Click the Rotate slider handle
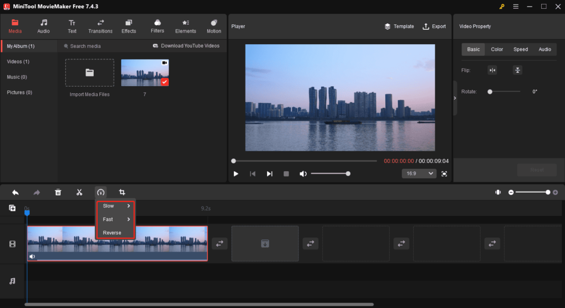The image size is (565, 308). (490, 92)
